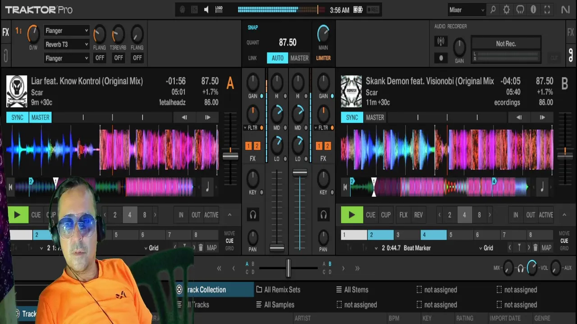Open the FLTR dropdown on Deck B channel
Viewport: 577px width, 324px height.
click(x=321, y=128)
